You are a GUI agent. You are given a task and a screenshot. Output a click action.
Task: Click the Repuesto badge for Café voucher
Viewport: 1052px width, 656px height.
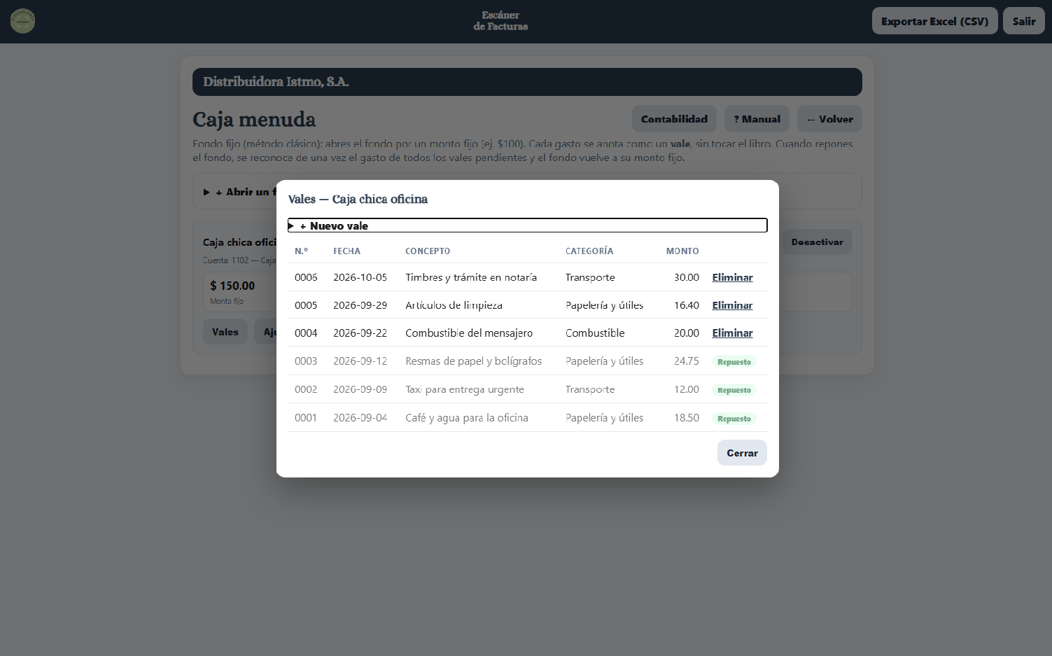[x=734, y=419]
